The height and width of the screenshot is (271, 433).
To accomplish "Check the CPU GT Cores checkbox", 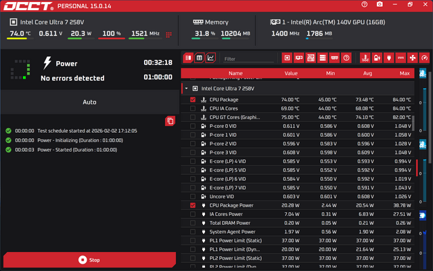I will 193,117.
